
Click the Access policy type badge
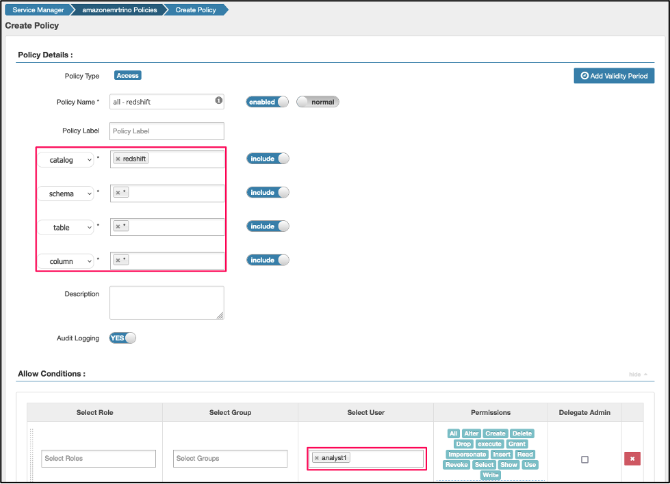[127, 76]
